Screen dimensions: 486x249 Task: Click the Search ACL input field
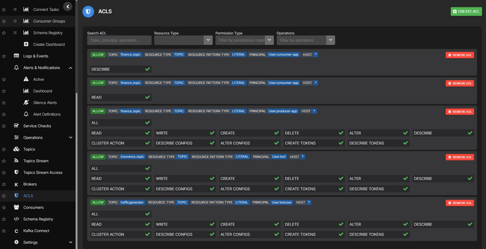(x=119, y=40)
